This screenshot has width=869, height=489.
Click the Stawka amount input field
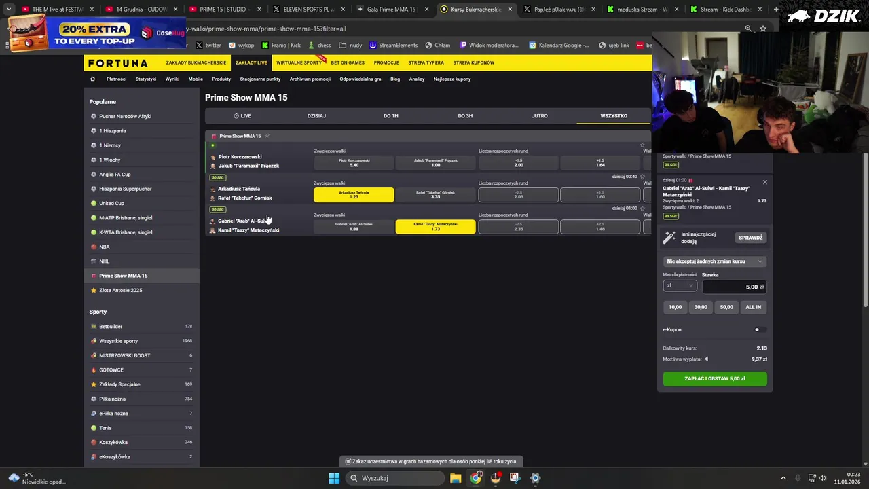[x=734, y=287]
